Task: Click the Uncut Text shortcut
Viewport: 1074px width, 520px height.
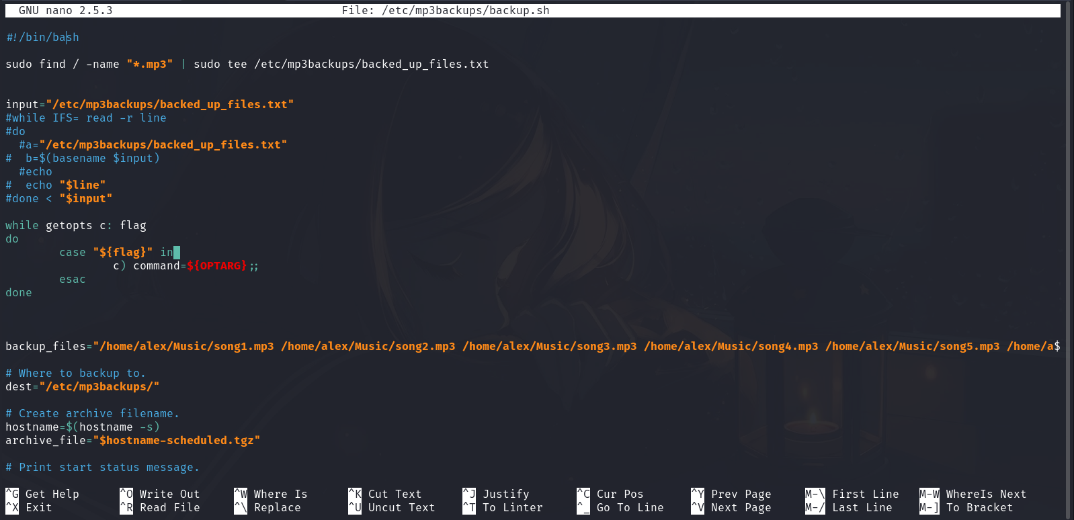Action: coord(401,507)
